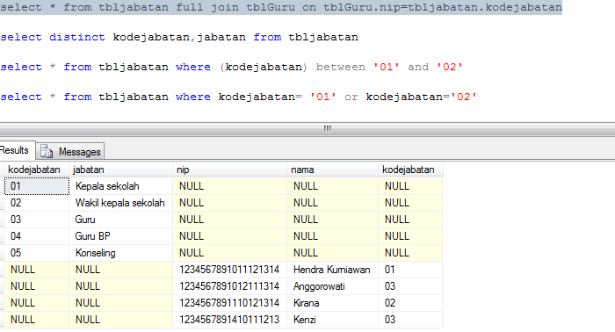Click the jabatan NULL cell in Kenzi row
Image resolution: width=615 pixels, height=332 pixels.
click(121, 320)
